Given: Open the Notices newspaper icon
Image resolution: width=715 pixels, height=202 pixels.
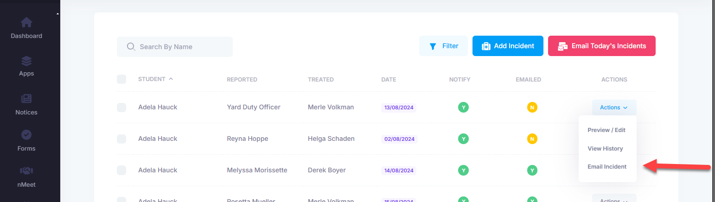Looking at the screenshot, I should click(x=26, y=99).
